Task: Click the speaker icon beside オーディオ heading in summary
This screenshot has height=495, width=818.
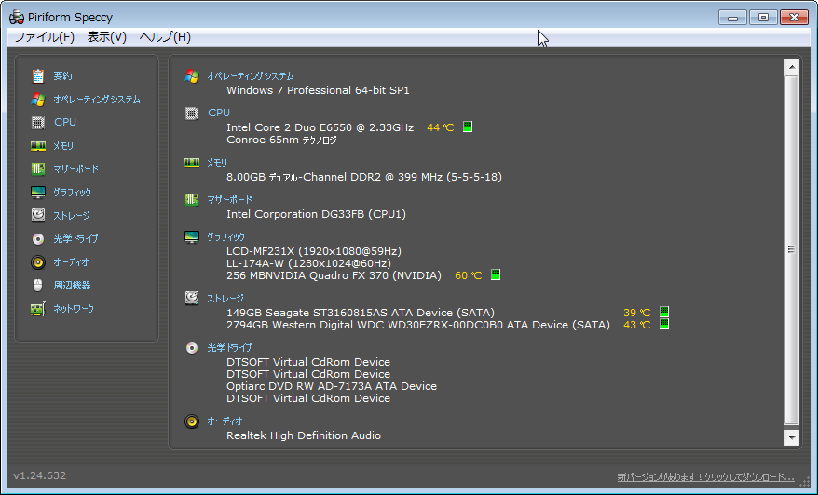Action: [x=192, y=421]
